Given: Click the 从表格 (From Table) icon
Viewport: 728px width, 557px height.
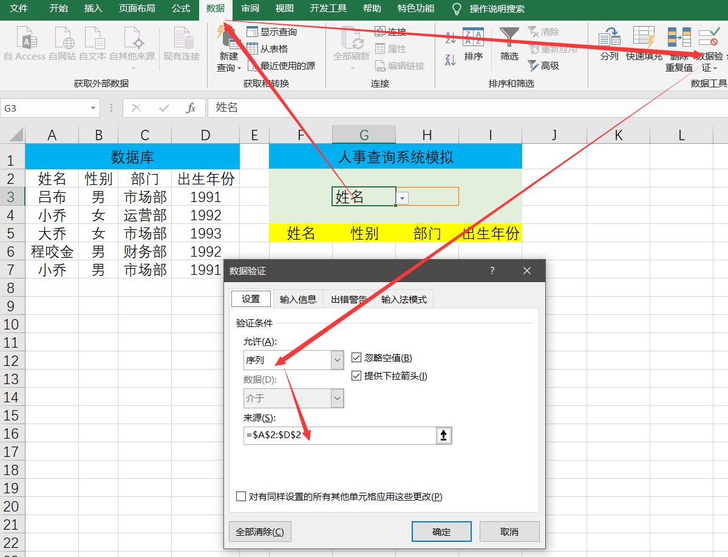Looking at the screenshot, I should [253, 49].
